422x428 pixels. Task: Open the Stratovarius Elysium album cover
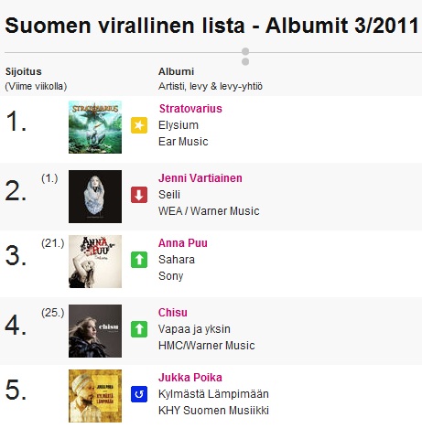click(x=95, y=127)
